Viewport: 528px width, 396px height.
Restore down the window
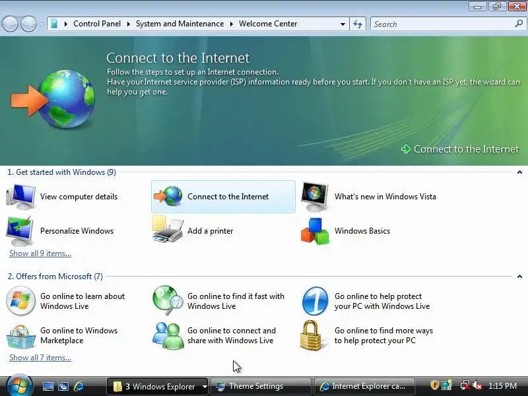(x=497, y=7)
